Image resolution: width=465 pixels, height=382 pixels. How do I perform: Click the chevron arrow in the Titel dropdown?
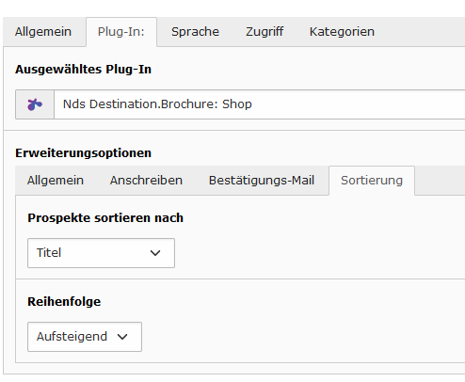point(155,253)
